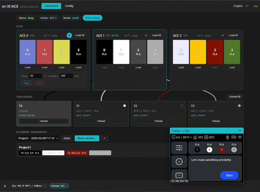Select ACE 2 slot 1 yellow PLA swatch
Image resolution: width=260 pixels, height=192 pixels.
(198, 52)
